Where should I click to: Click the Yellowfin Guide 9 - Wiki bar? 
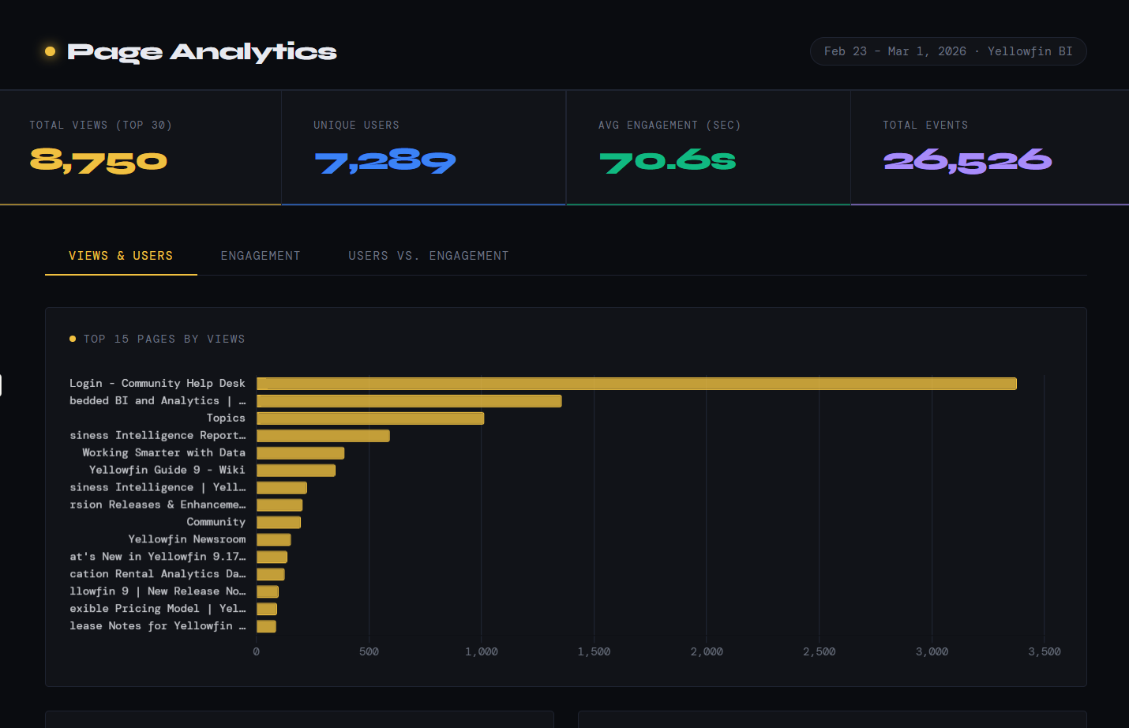click(x=295, y=471)
